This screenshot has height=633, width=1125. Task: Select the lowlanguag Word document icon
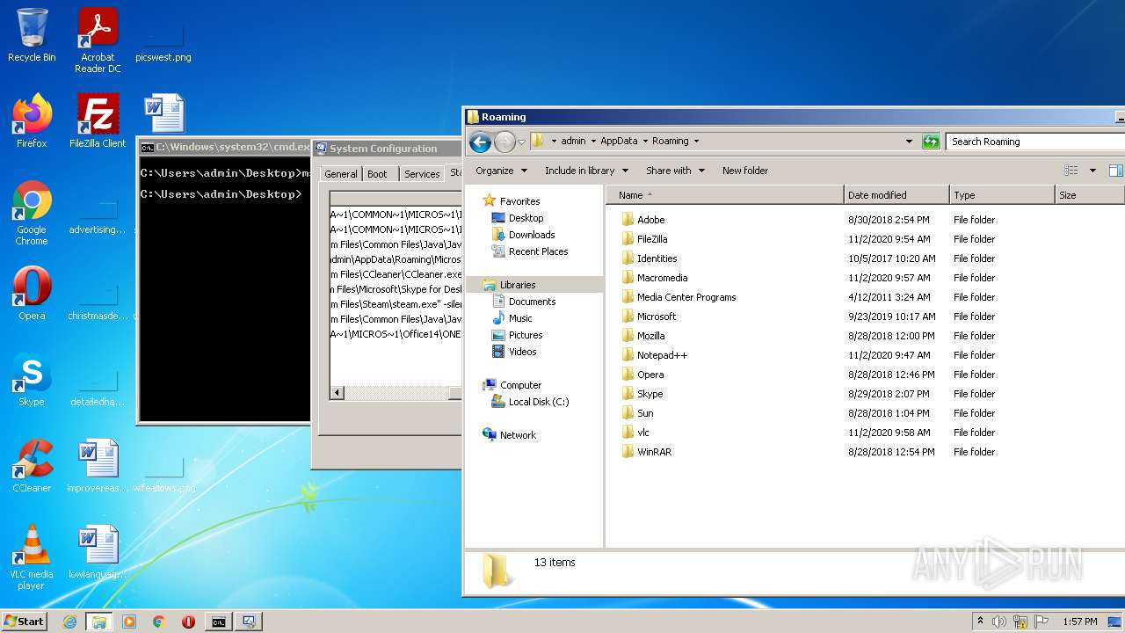point(98,552)
